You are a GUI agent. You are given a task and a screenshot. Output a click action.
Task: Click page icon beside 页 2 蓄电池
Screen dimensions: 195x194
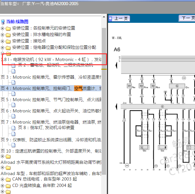click(14, 66)
